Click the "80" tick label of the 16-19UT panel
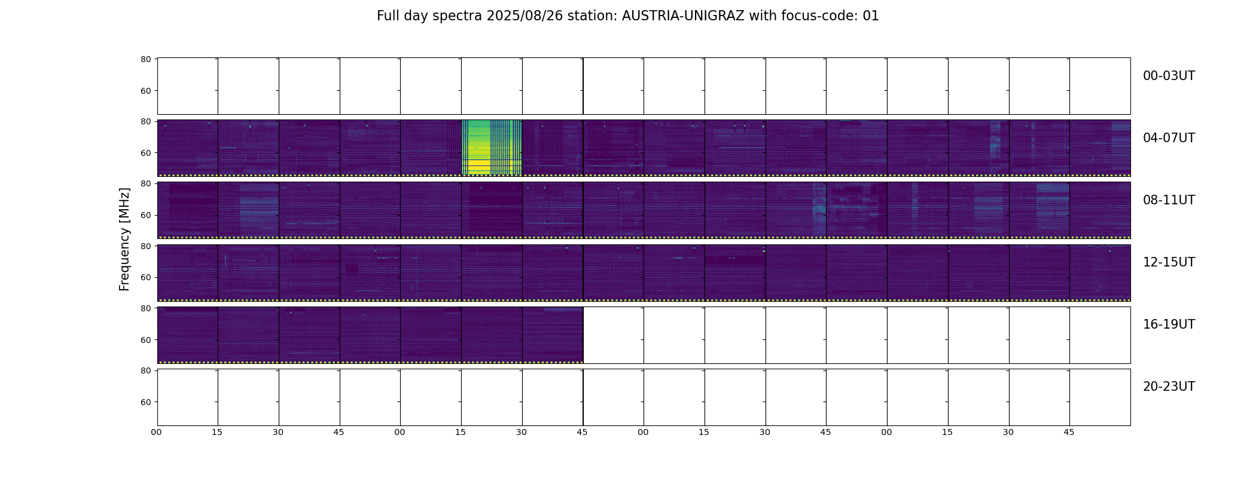 click(145, 308)
